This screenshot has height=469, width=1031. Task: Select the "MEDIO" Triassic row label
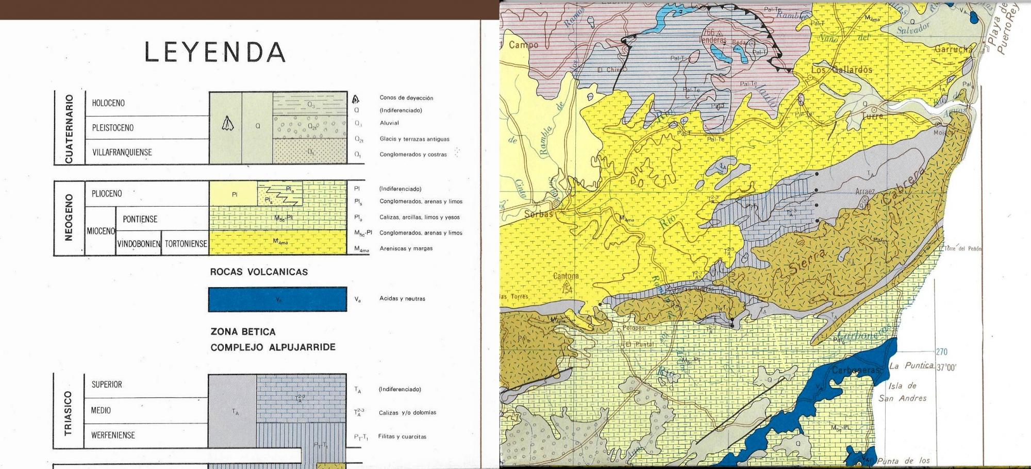(x=101, y=410)
